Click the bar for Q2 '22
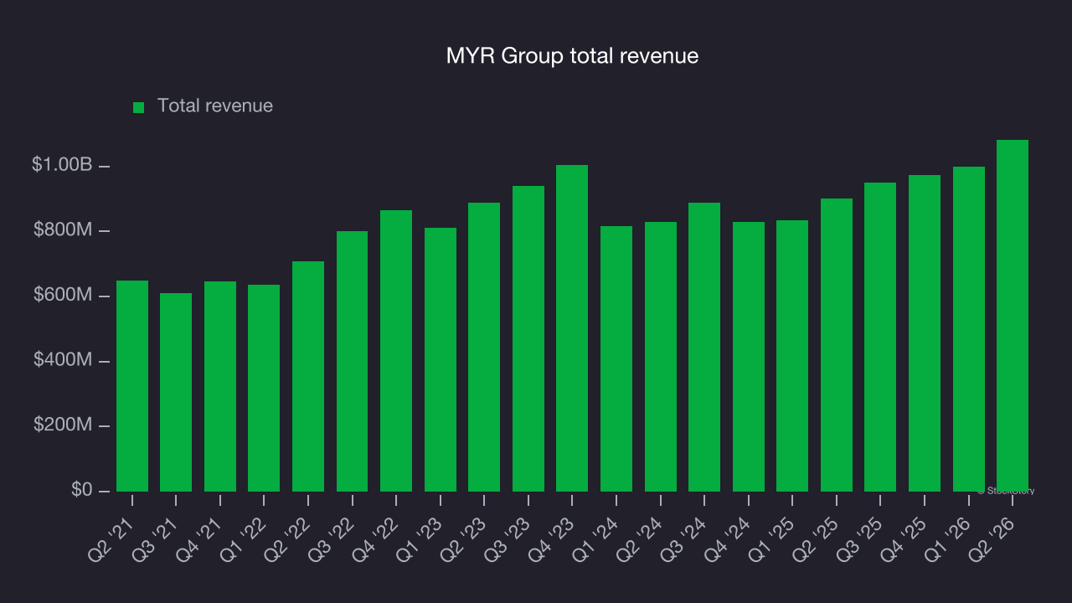The image size is (1072, 603). pyautogui.click(x=308, y=376)
